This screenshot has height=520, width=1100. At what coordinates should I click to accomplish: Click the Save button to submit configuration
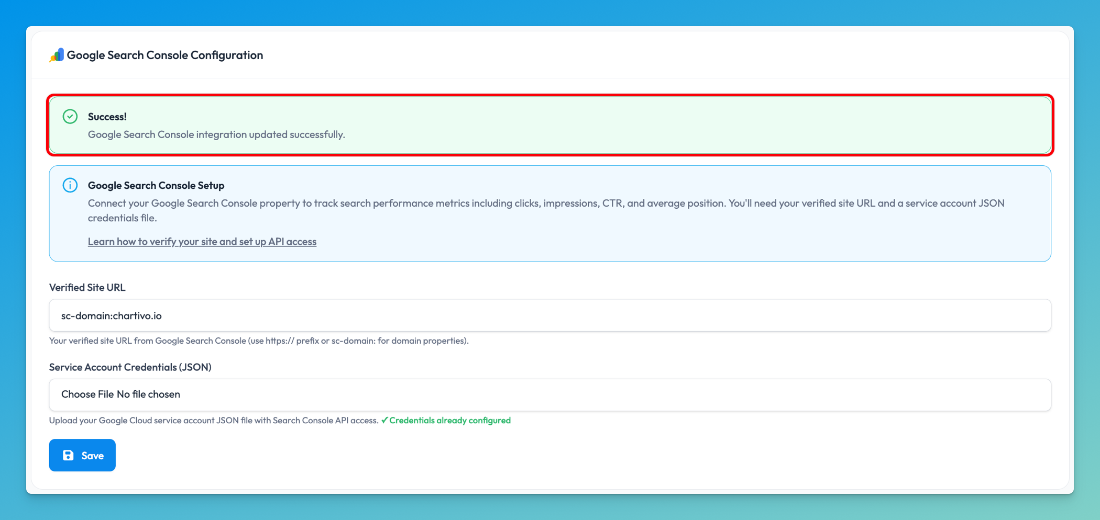point(82,455)
